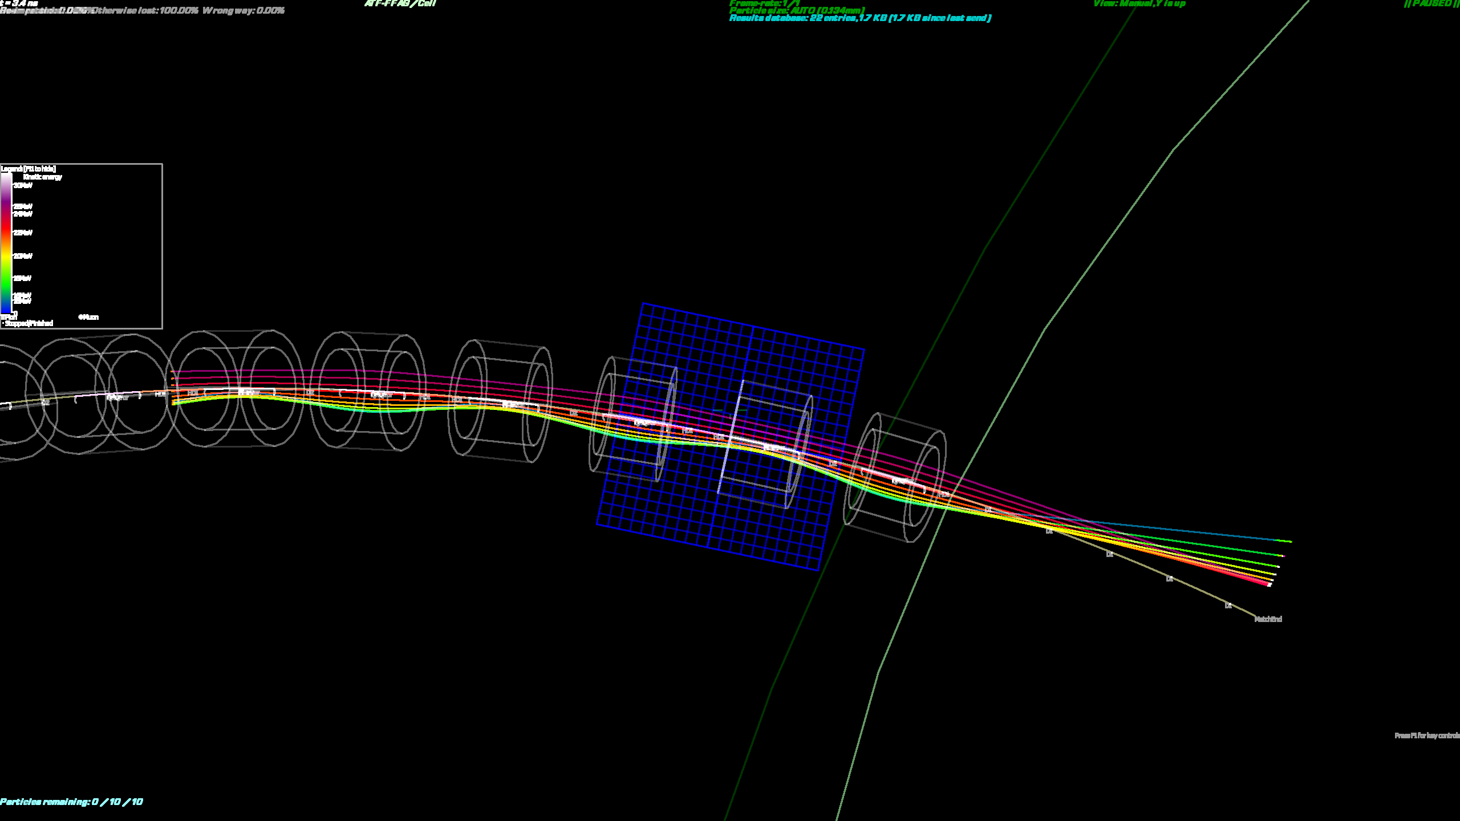Click the t = 3.4 ns time readout
The width and height of the screenshot is (1460, 821).
click(x=19, y=3)
